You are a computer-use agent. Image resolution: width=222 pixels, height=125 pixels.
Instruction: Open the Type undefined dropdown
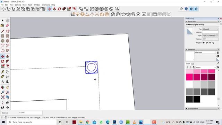point(210,36)
